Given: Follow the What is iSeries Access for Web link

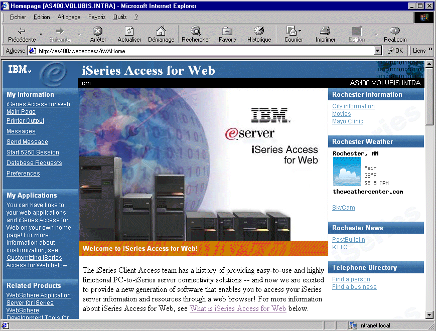Looking at the screenshot, I should click(x=238, y=308).
